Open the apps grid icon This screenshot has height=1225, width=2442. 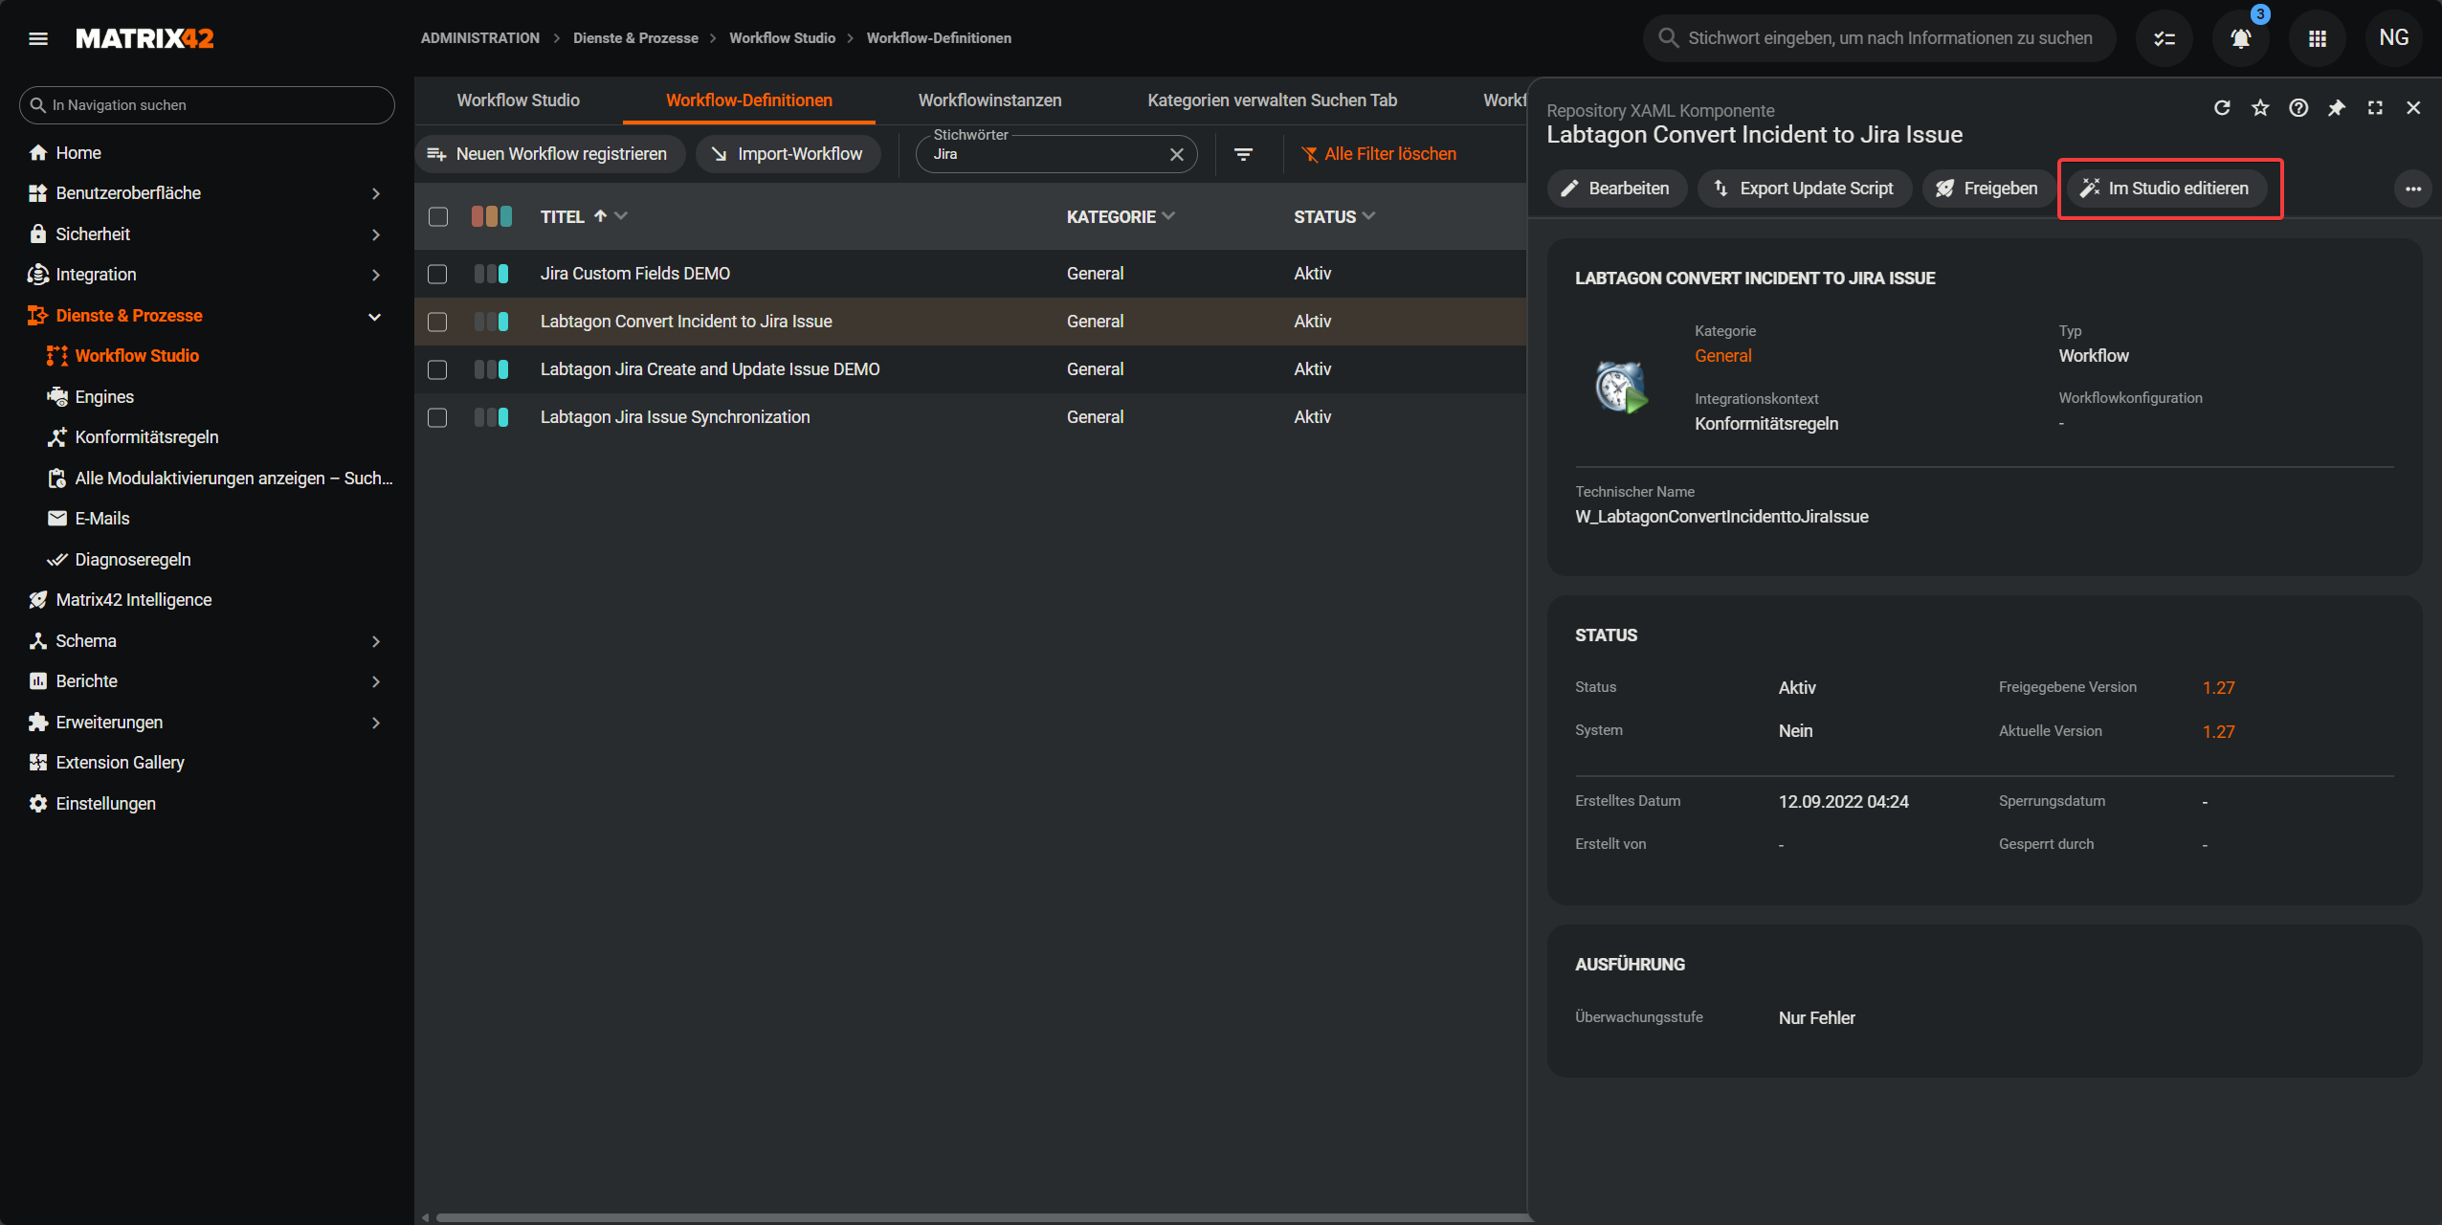click(2317, 38)
